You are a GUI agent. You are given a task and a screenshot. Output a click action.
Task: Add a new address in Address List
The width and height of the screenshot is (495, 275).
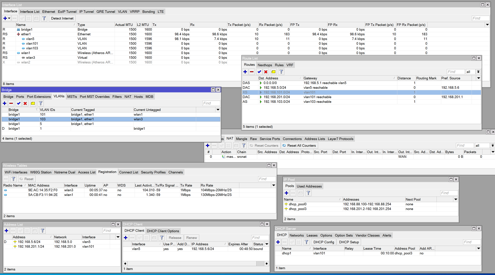click(x=6, y=231)
